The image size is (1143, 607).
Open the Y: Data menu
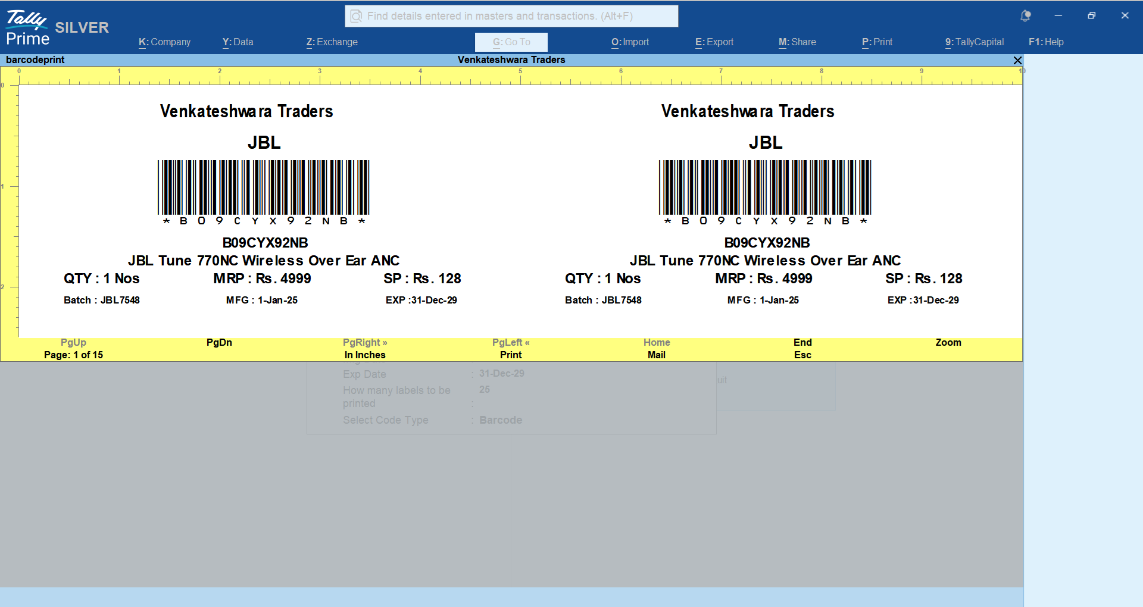click(x=238, y=42)
